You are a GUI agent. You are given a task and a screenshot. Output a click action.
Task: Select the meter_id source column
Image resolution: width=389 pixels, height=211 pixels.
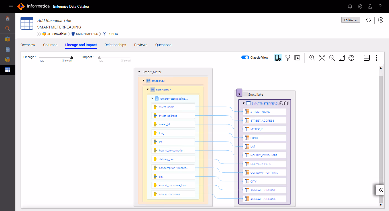(173, 124)
